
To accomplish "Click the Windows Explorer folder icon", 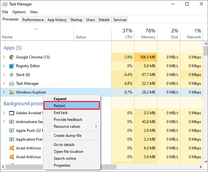I will (11, 92).
